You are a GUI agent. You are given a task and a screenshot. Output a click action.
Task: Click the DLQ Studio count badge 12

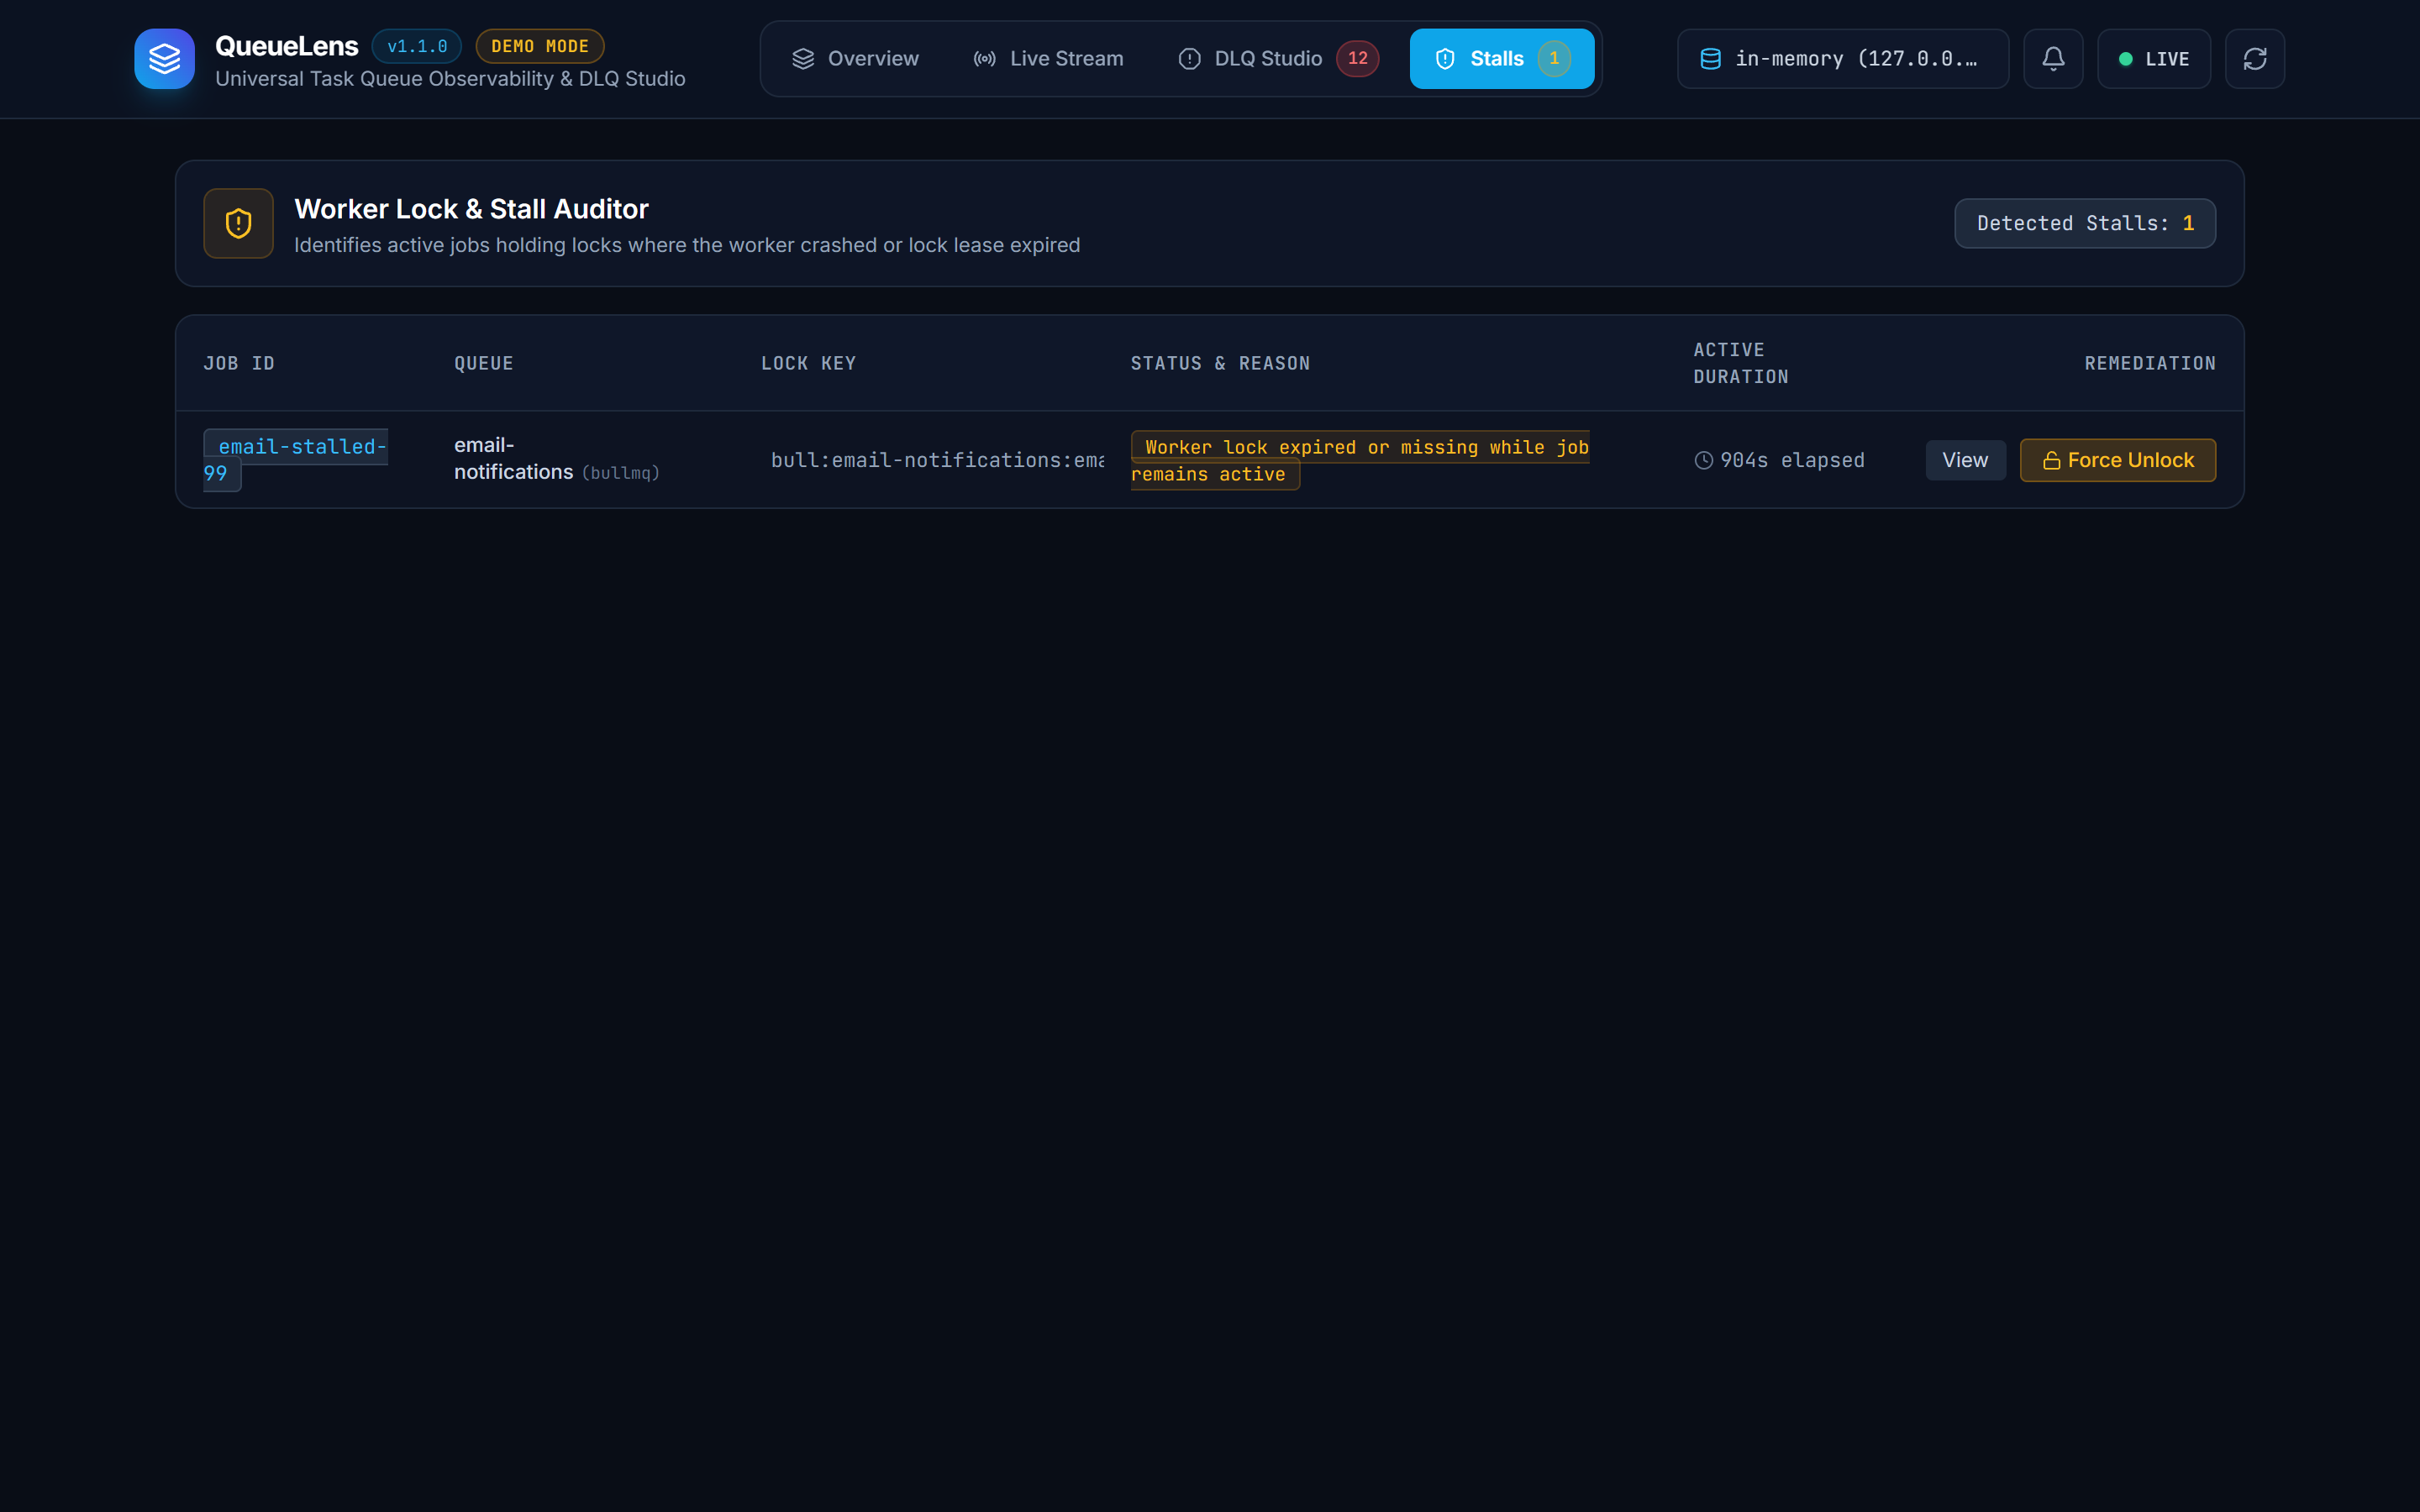point(1357,59)
